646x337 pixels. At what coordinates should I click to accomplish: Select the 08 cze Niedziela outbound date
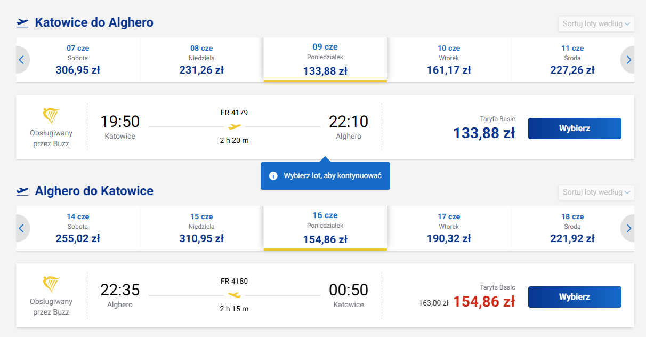[201, 59]
